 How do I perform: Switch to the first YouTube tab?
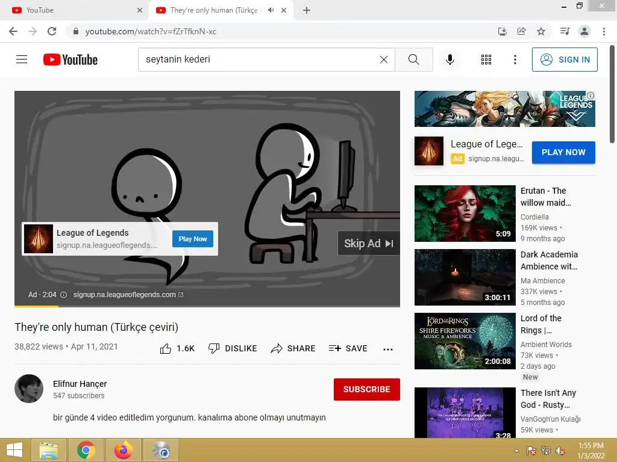click(x=74, y=10)
